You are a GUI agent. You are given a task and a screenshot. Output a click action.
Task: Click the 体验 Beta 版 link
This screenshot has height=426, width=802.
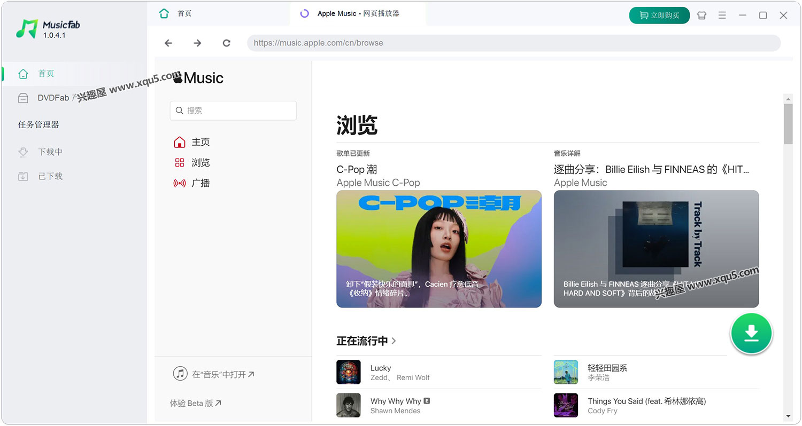[196, 404]
